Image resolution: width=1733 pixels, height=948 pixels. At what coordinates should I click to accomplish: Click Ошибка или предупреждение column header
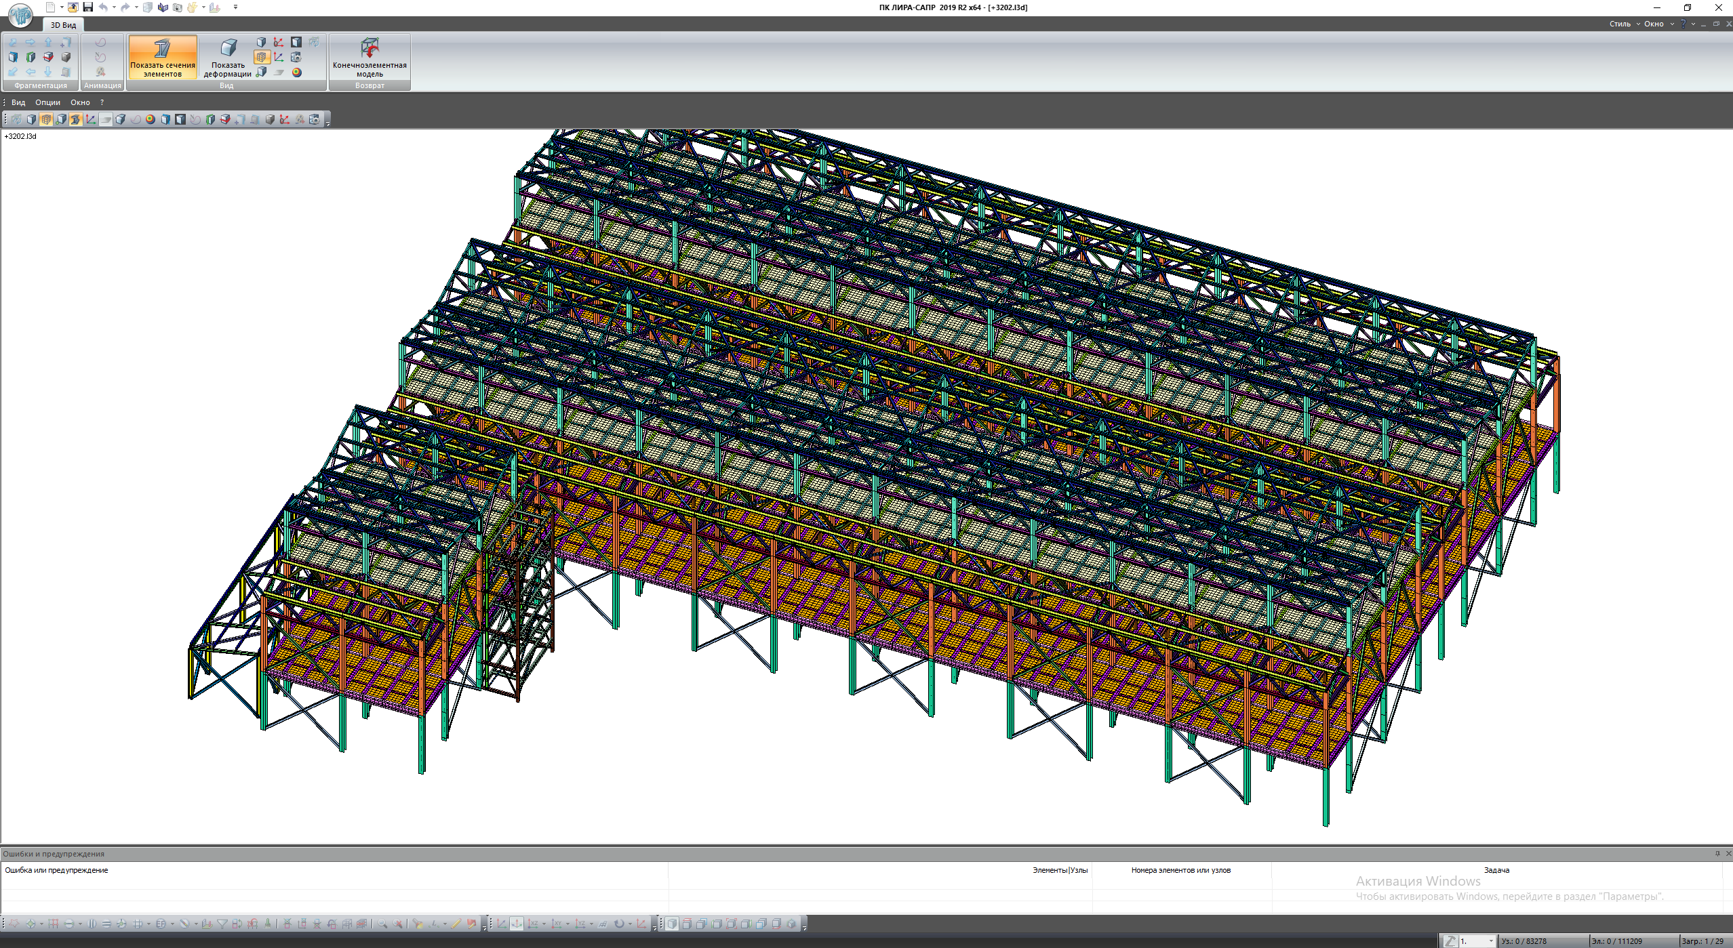(56, 870)
